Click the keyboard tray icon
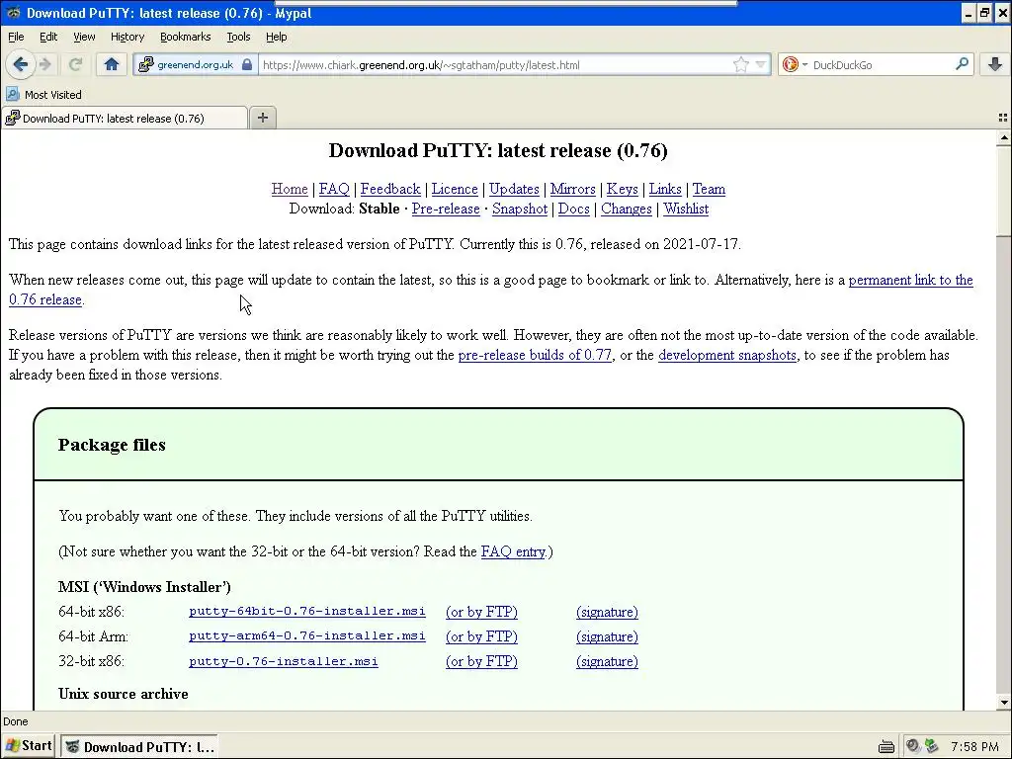Screen dimensions: 1012x759 coord(886,747)
